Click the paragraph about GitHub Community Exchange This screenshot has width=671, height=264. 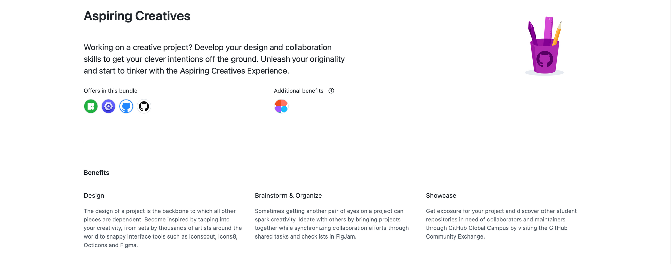click(501, 224)
